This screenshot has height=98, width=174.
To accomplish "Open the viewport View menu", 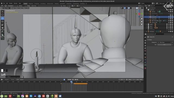I will [13, 8].
